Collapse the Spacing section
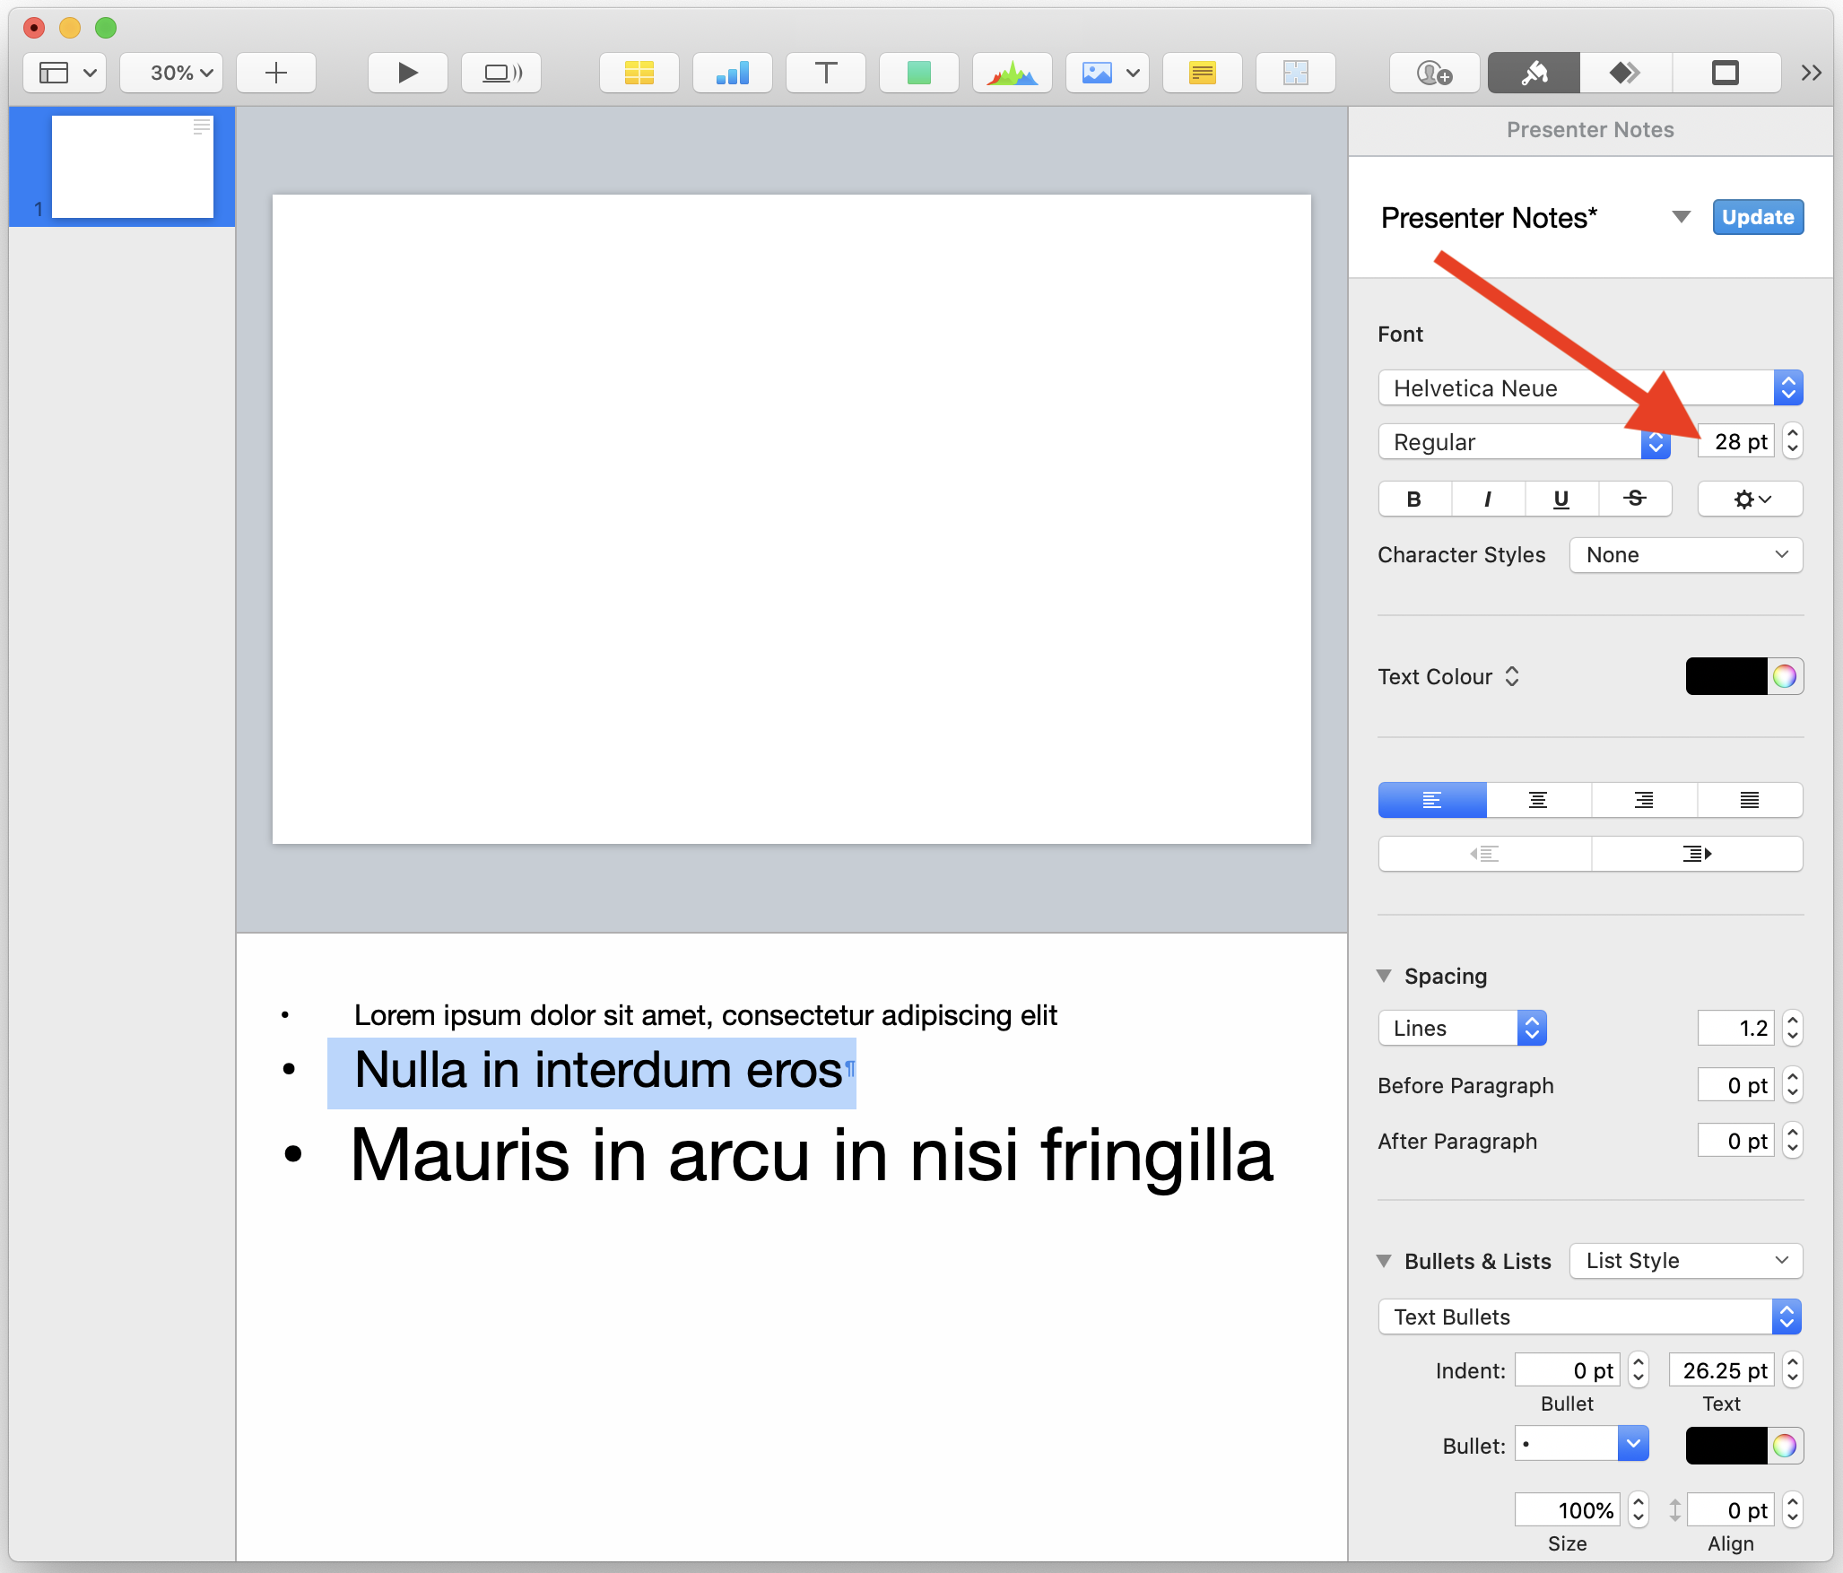This screenshot has width=1843, height=1573. [x=1385, y=976]
